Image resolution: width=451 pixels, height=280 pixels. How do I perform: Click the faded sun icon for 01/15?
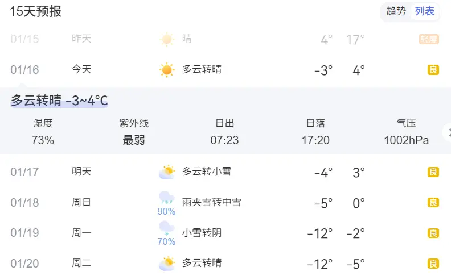[167, 39]
